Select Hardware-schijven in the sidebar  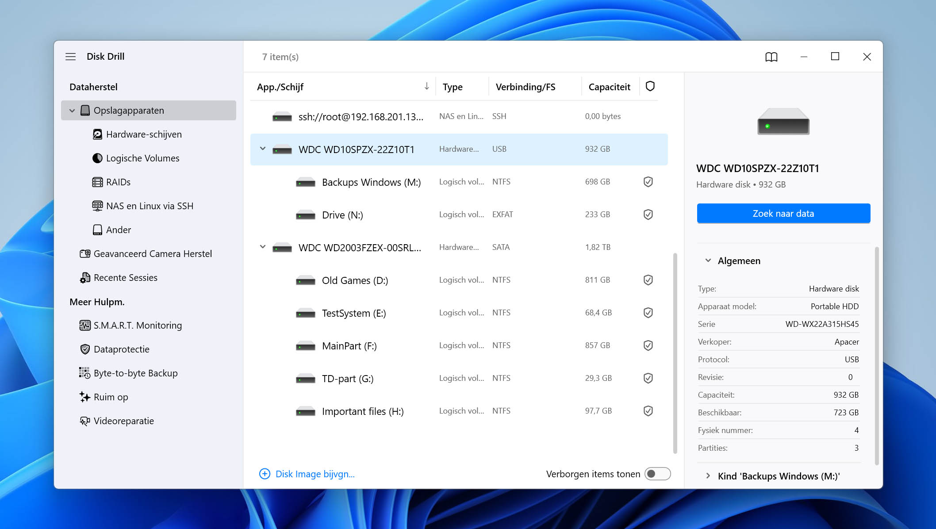coord(143,134)
